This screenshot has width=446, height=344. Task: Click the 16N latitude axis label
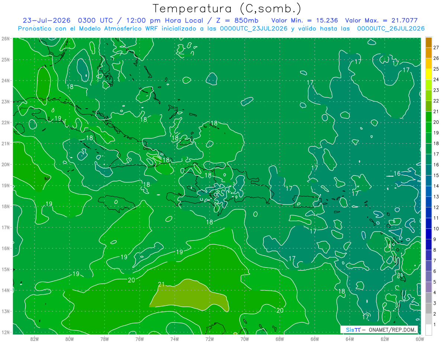(x=5, y=248)
